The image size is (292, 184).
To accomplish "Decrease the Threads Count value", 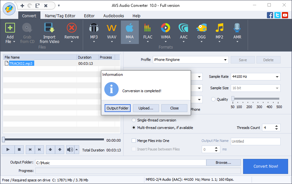I will coord(277,129).
